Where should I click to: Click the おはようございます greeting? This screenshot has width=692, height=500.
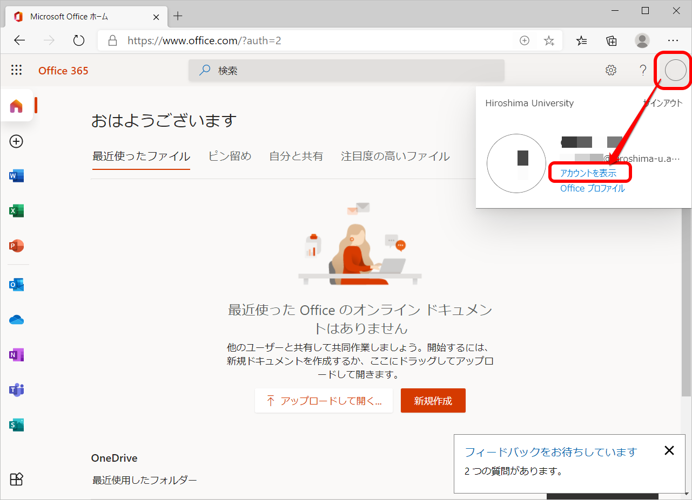coord(164,120)
